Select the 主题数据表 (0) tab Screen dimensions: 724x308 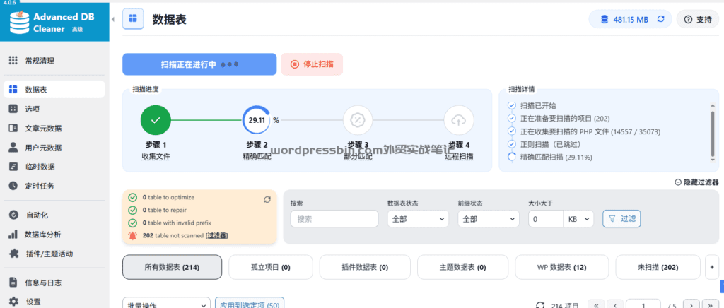click(x=462, y=267)
